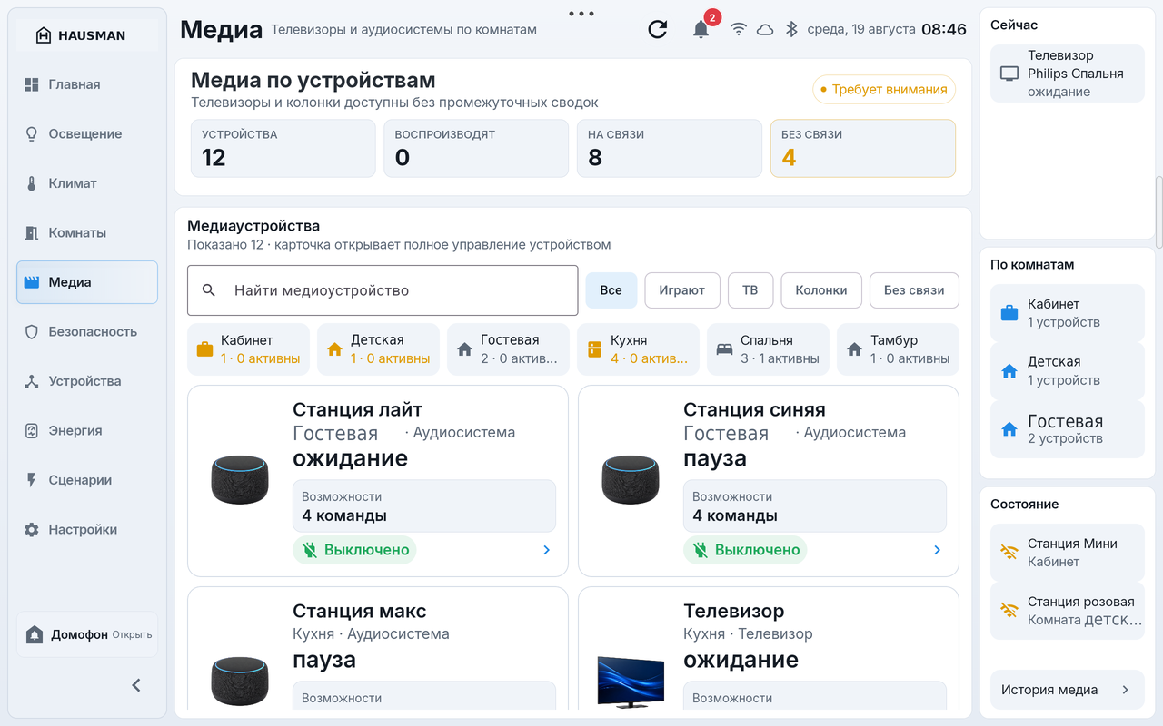Collapse the left sidebar with chevron
Image resolution: width=1163 pixels, height=726 pixels.
click(136, 685)
